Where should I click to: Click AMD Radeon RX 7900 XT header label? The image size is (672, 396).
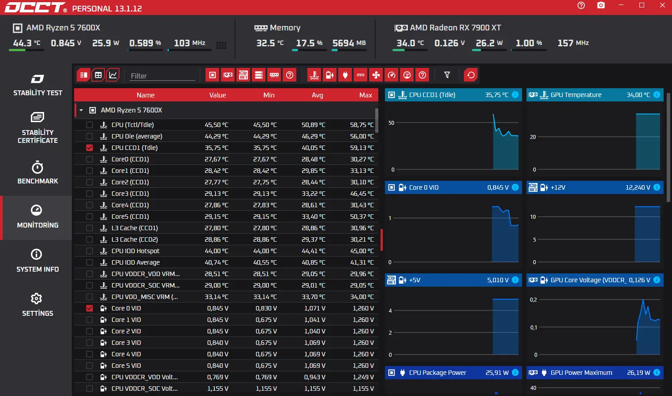pyautogui.click(x=455, y=28)
